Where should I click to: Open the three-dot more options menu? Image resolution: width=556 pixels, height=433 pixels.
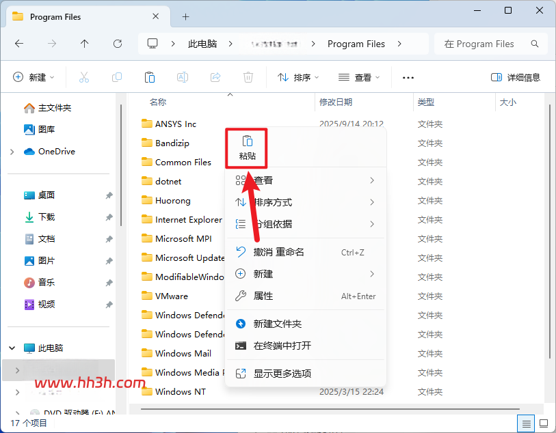point(408,78)
